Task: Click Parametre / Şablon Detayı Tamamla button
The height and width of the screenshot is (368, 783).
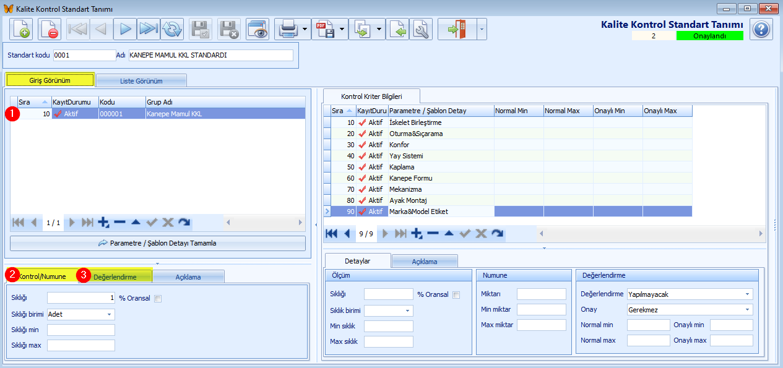Action: pos(158,243)
